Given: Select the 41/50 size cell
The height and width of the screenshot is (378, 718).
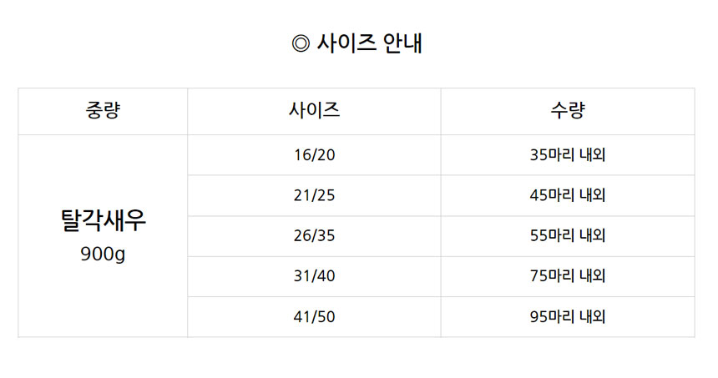Looking at the screenshot, I should 314,317.
